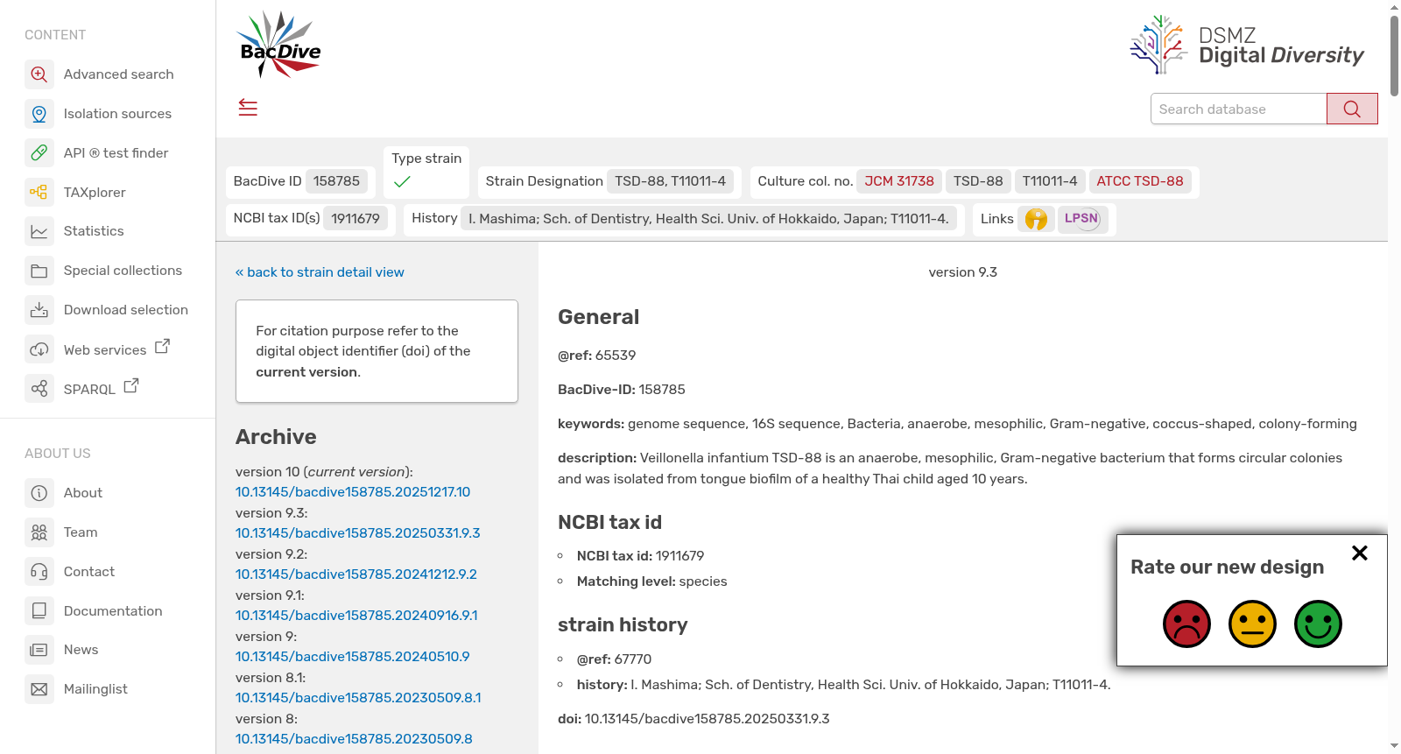Click the Download selection icon

tap(39, 310)
